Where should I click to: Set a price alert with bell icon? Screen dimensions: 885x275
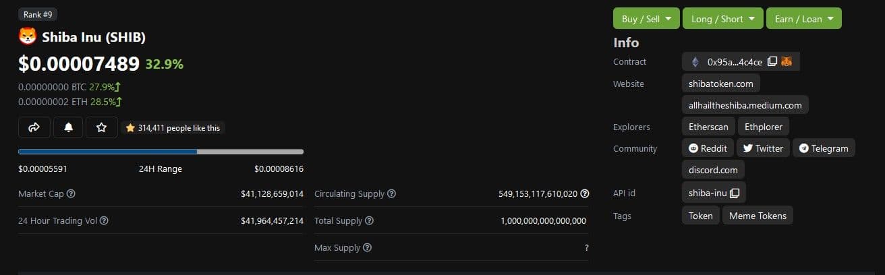[68, 127]
